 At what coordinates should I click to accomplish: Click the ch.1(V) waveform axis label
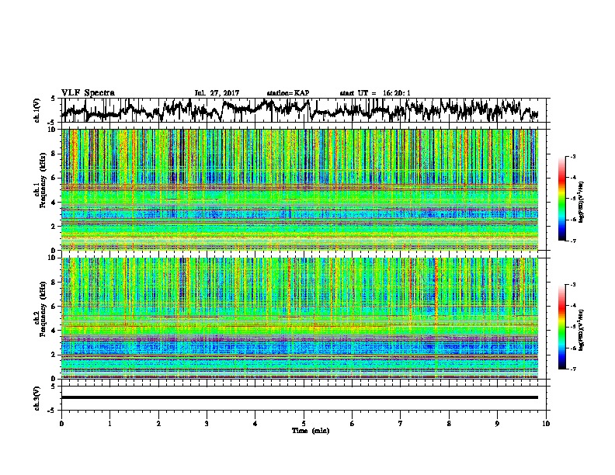click(x=36, y=110)
